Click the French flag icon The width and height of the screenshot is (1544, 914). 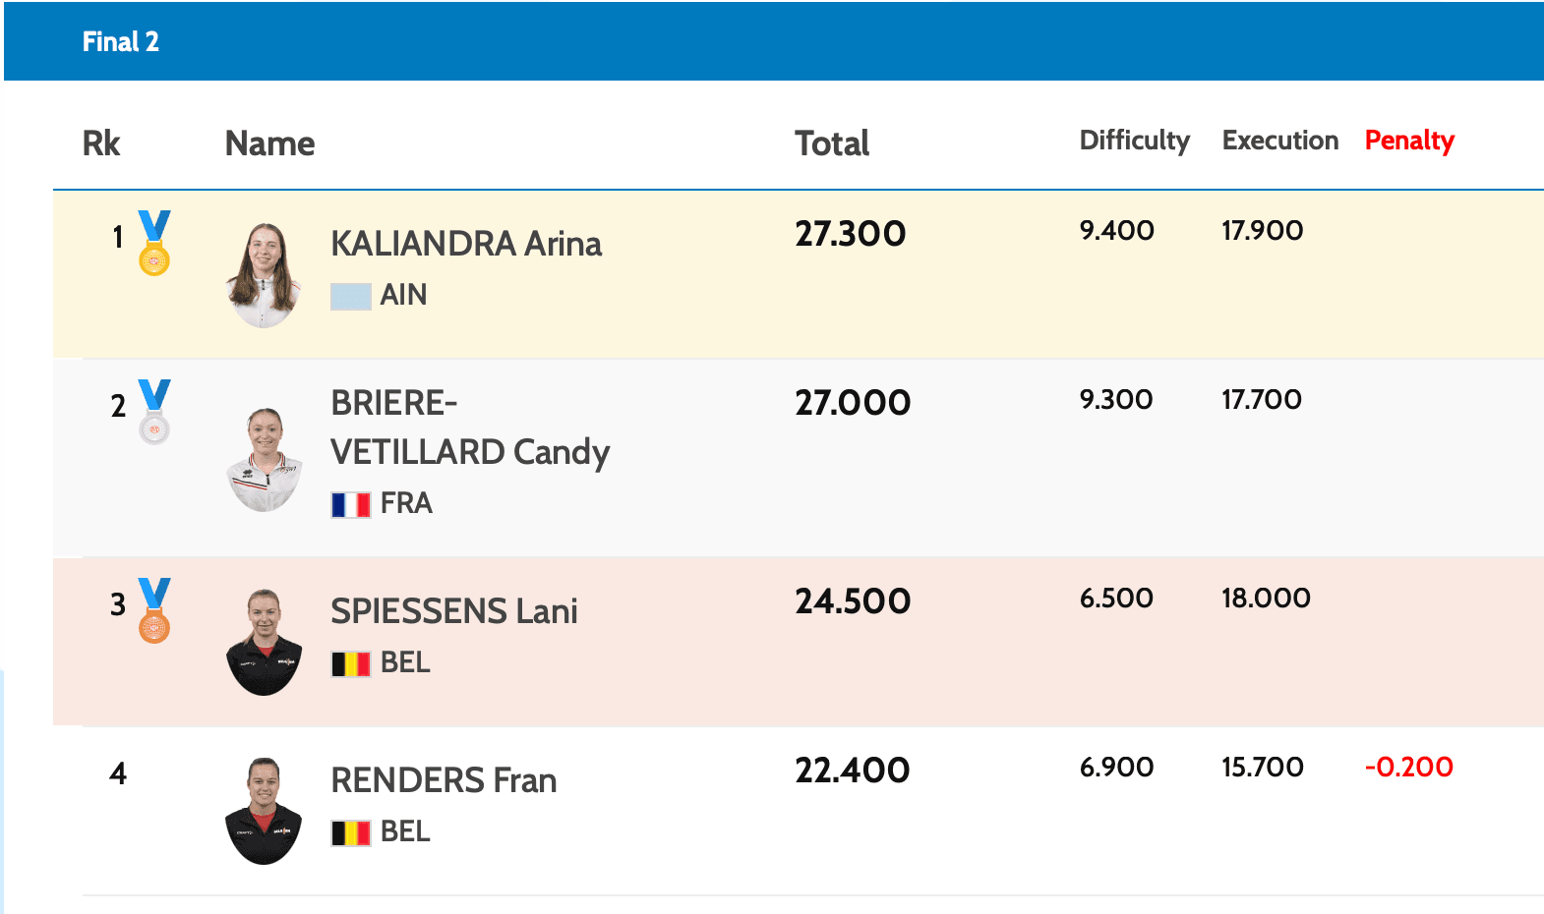point(350,504)
